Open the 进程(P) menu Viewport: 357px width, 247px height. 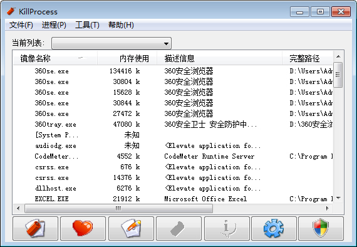pos(54,25)
